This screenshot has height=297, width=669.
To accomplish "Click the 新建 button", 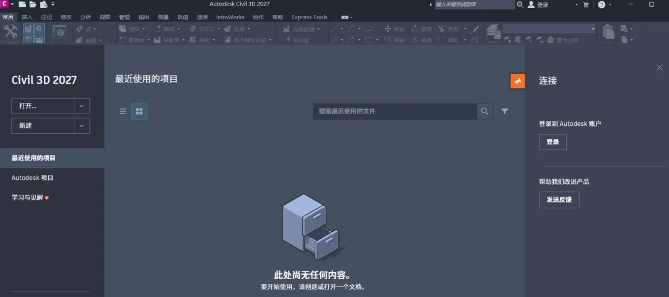I will (43, 126).
